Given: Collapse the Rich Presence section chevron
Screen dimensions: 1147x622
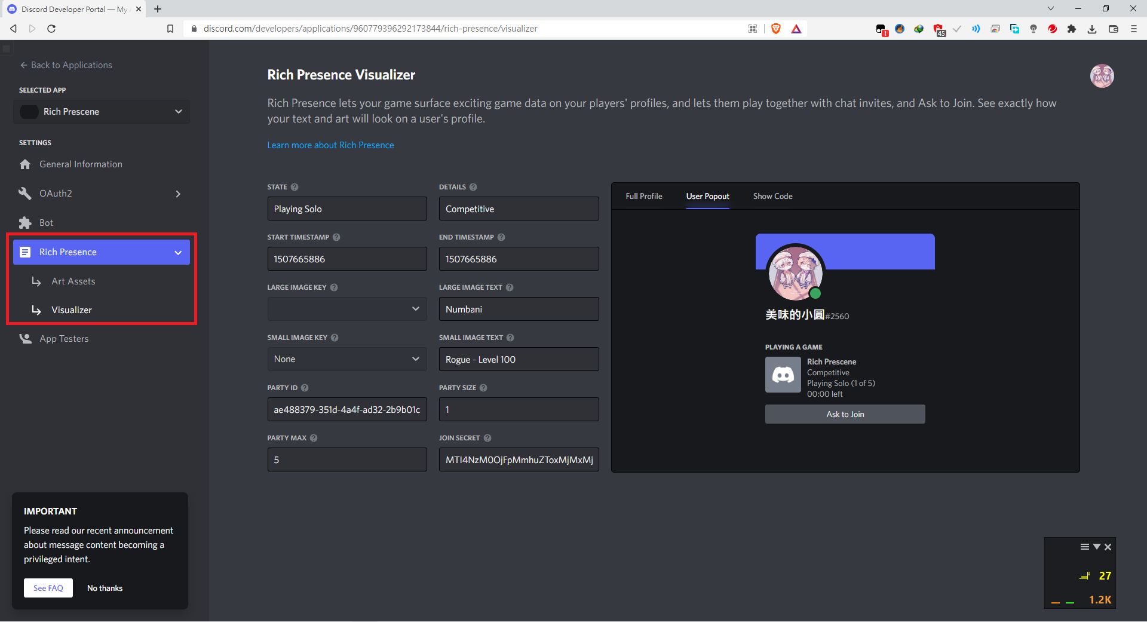Looking at the screenshot, I should coord(178,252).
